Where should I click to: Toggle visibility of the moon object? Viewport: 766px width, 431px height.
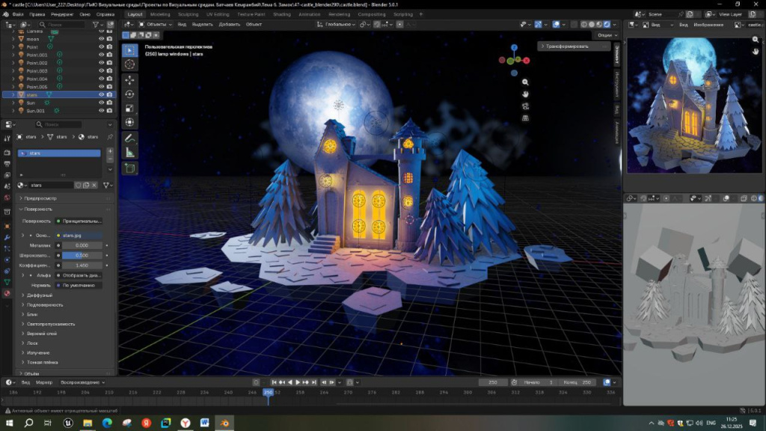(x=101, y=39)
